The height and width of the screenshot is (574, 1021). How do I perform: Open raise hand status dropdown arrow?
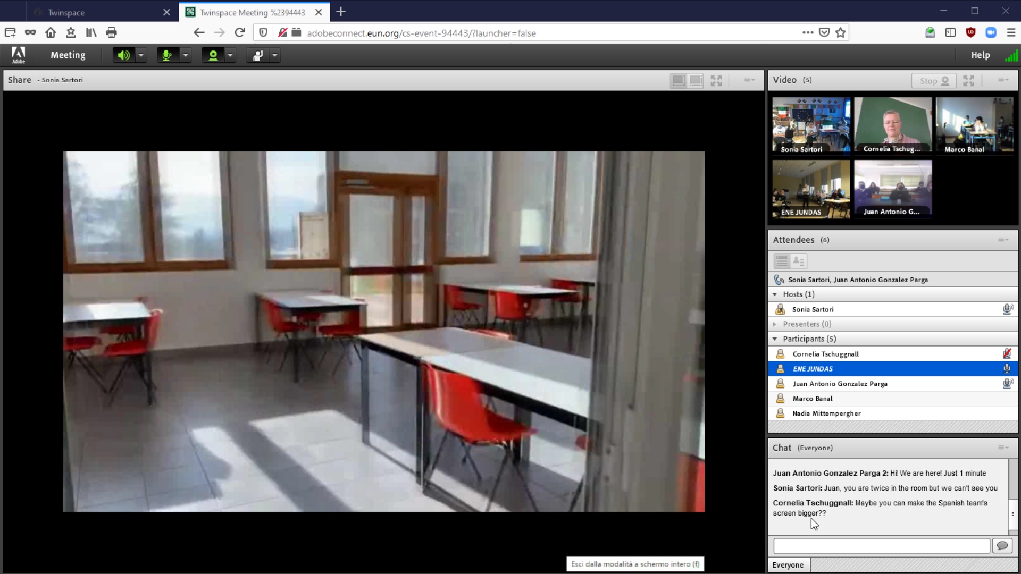275,55
